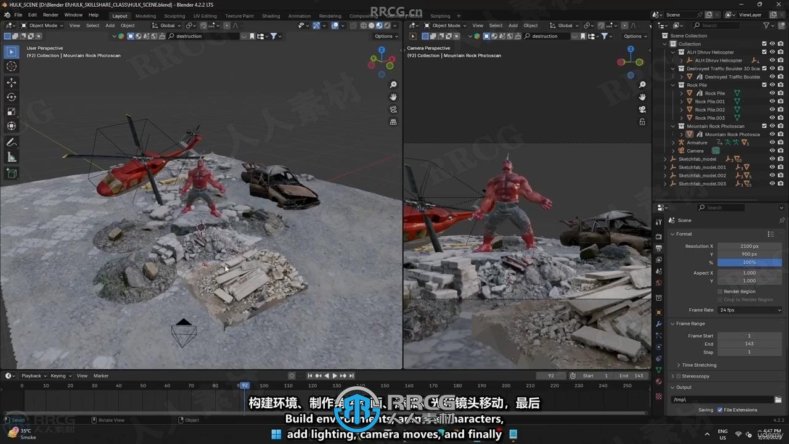Open the File menu

pos(18,15)
